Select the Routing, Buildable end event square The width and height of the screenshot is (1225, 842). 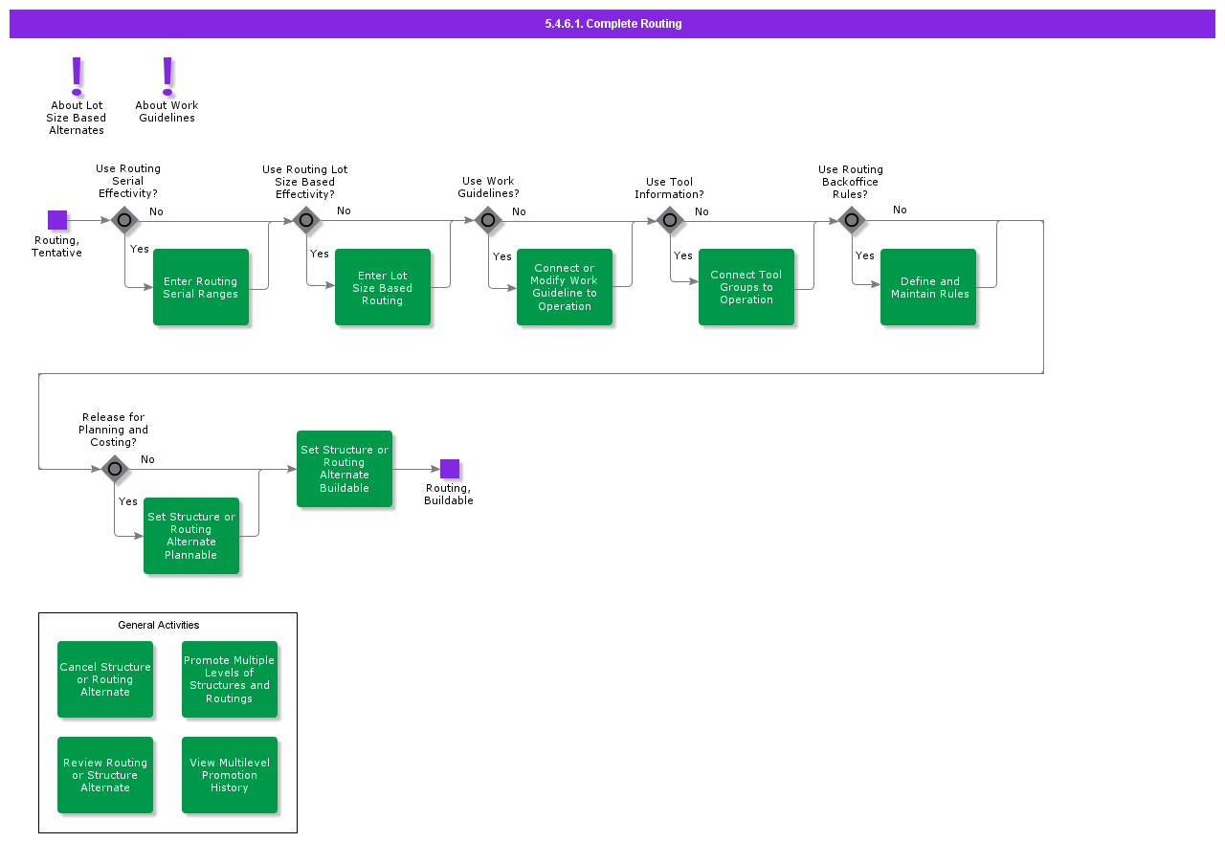point(450,469)
